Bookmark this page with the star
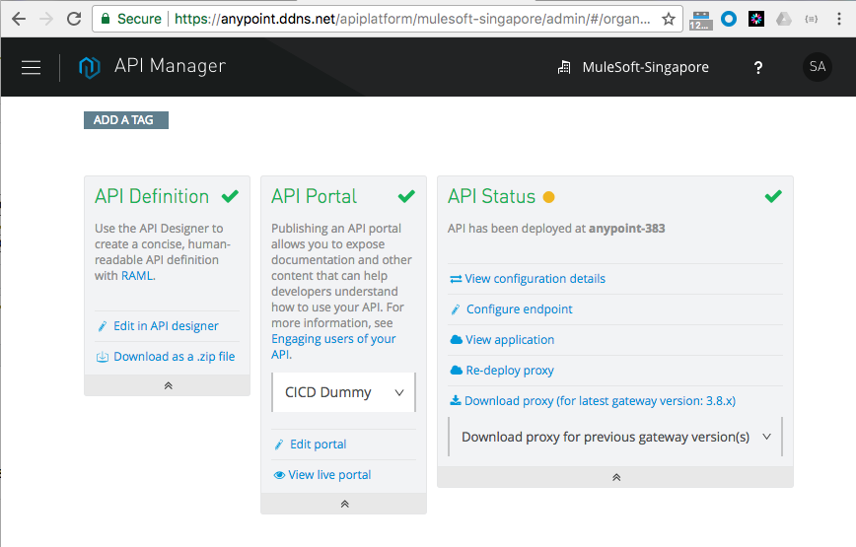The width and height of the screenshot is (856, 547). pyautogui.click(x=669, y=19)
